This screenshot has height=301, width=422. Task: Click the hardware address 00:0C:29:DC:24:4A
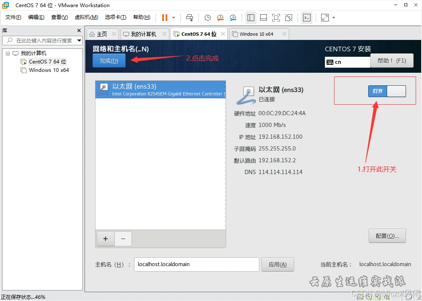pos(282,114)
